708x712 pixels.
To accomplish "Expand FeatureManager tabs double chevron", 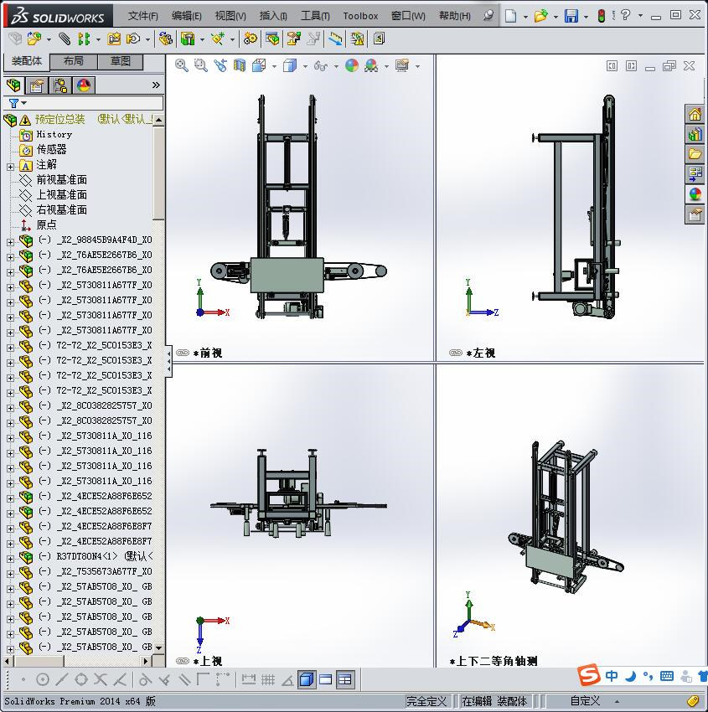I will (x=156, y=85).
